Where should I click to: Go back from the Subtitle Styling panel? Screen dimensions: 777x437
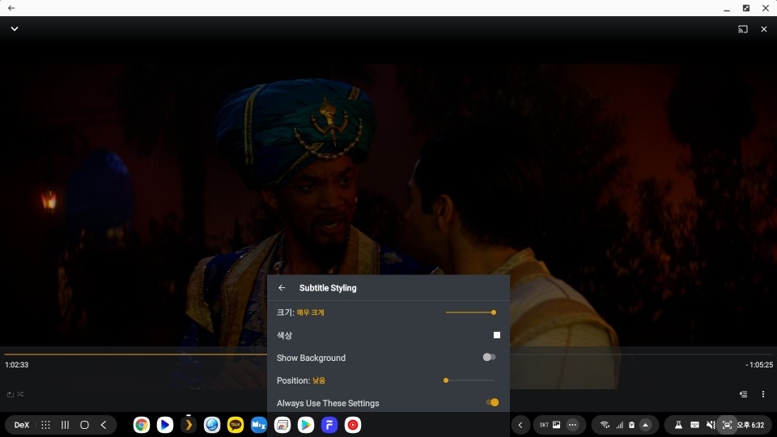coord(282,288)
